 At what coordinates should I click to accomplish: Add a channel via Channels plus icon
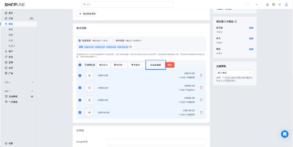pos(32,91)
